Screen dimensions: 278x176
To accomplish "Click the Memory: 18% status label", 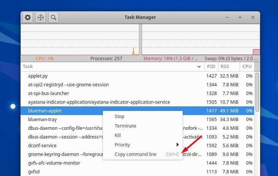I will point(171,59).
